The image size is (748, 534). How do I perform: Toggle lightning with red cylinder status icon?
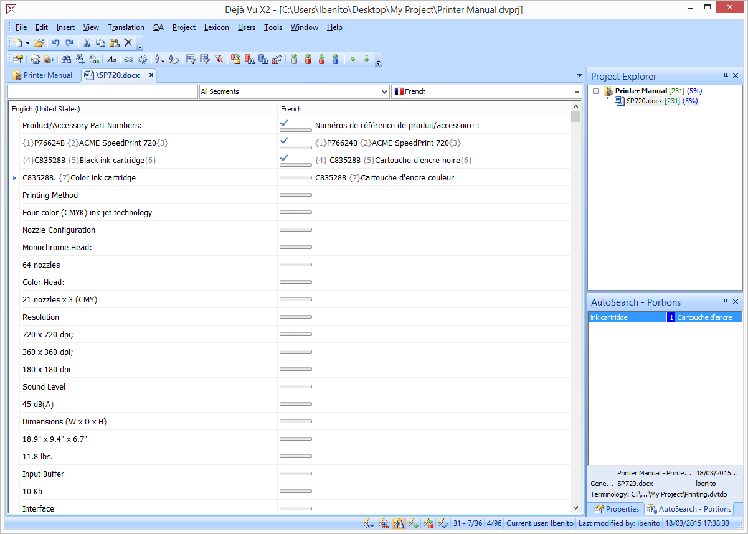click(x=428, y=523)
